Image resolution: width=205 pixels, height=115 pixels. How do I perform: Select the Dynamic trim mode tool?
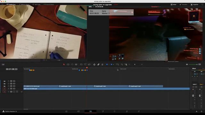[72, 65]
